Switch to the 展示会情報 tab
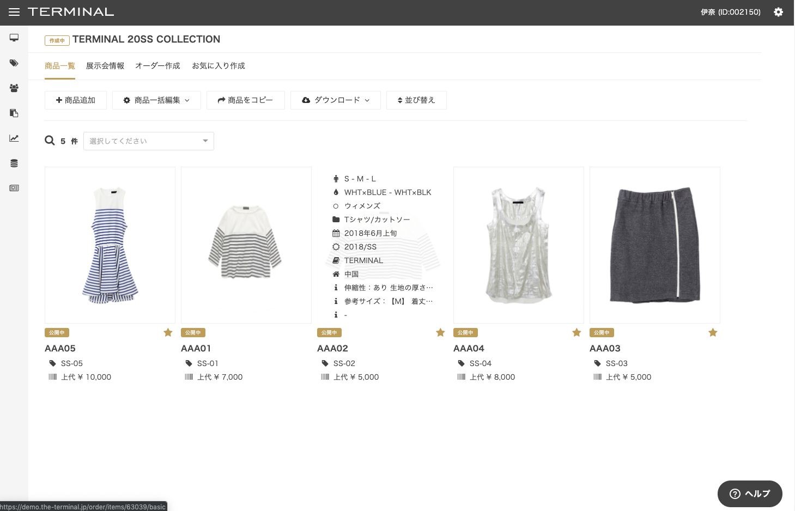Image resolution: width=795 pixels, height=511 pixels. point(105,66)
